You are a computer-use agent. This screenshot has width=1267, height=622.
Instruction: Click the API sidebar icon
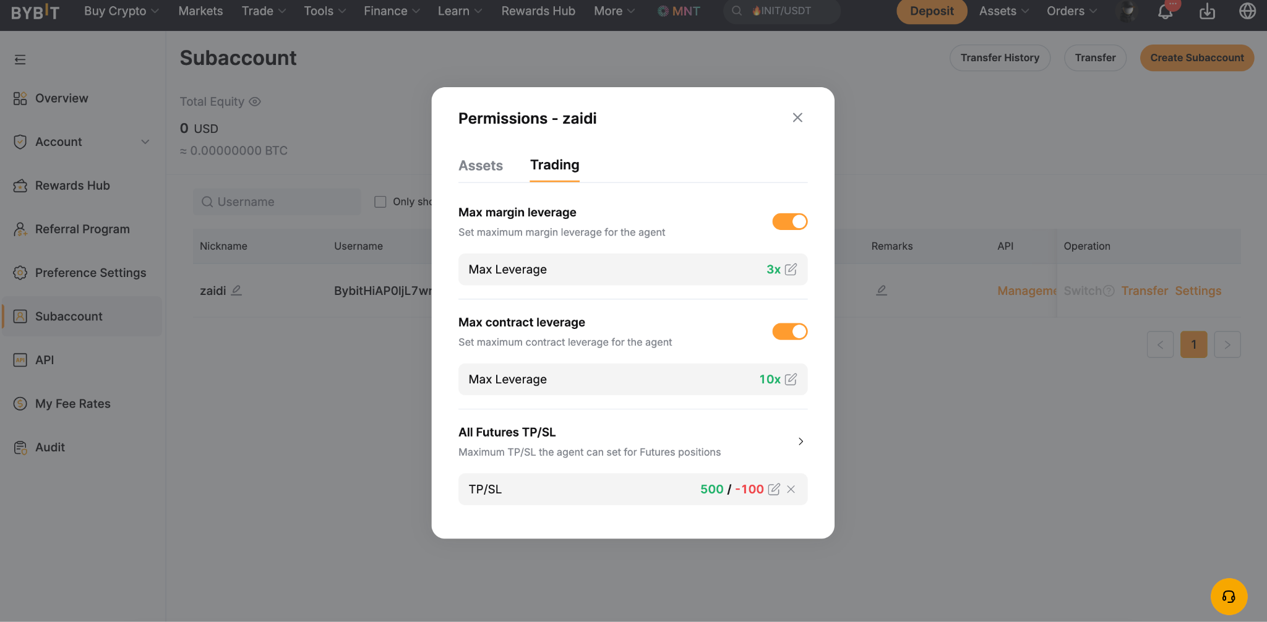click(x=20, y=360)
